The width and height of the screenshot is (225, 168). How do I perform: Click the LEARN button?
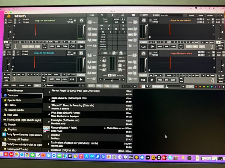[x=201, y=15]
